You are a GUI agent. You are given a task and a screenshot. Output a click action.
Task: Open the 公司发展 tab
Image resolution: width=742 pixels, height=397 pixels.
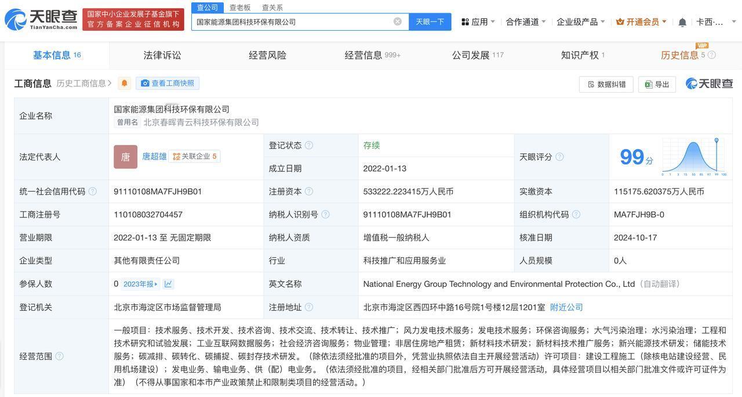tap(478, 55)
